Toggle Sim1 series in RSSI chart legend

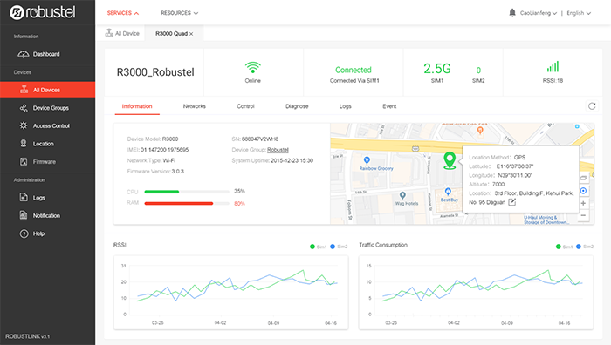318,247
